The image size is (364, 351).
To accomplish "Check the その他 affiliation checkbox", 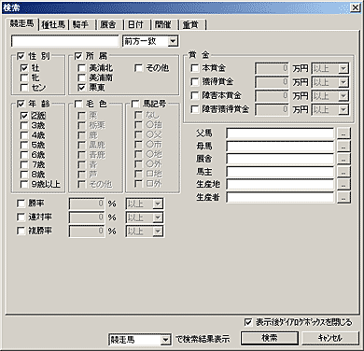I will (138, 68).
